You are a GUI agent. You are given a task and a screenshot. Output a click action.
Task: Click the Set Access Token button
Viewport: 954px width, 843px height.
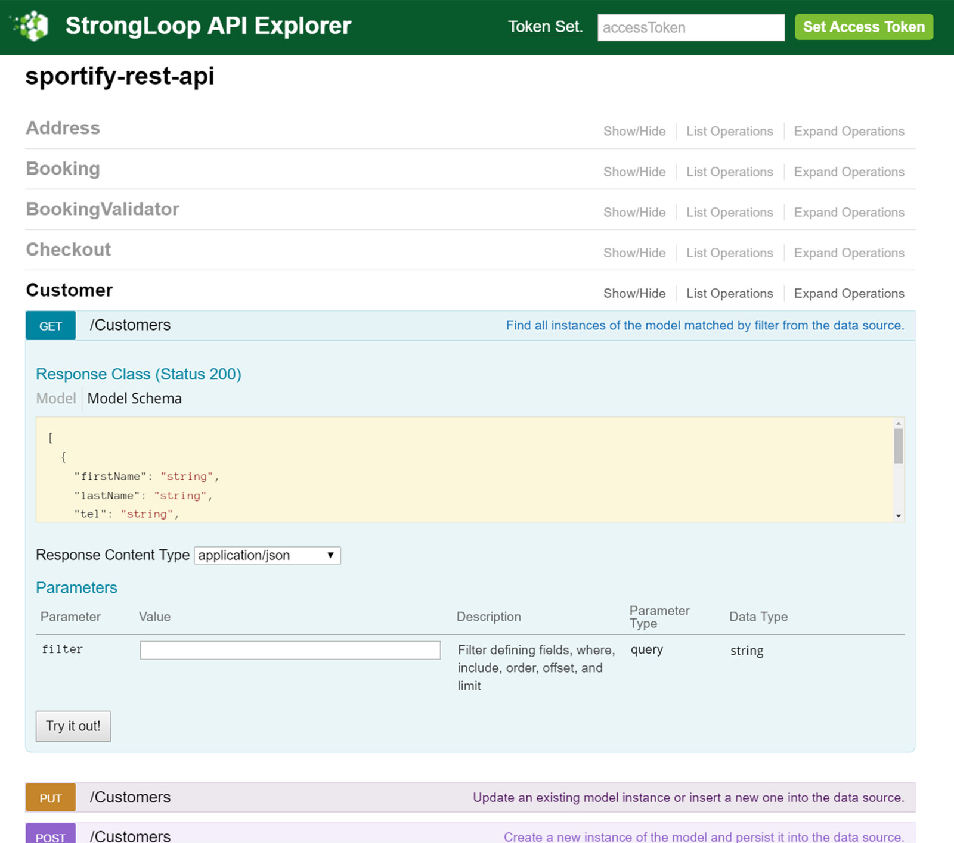pos(864,27)
